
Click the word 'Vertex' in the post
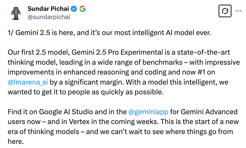pyautogui.click(x=79, y=122)
